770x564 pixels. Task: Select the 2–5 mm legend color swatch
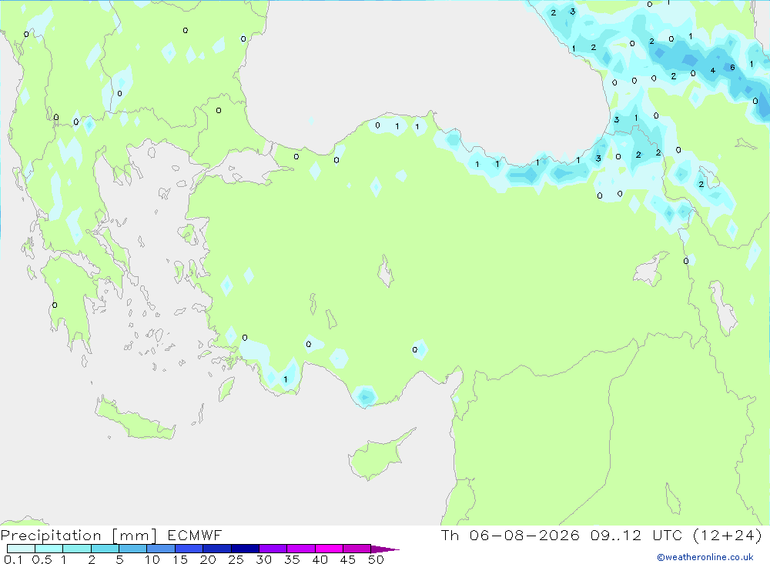point(105,549)
